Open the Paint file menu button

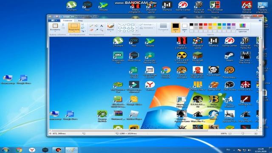pos(54,20)
